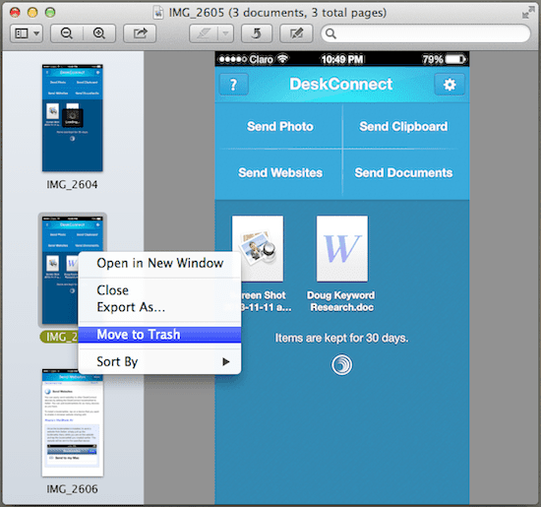The image size is (541, 507).
Task: Click the battery icon in iPhone status bar
Action: coord(455,59)
